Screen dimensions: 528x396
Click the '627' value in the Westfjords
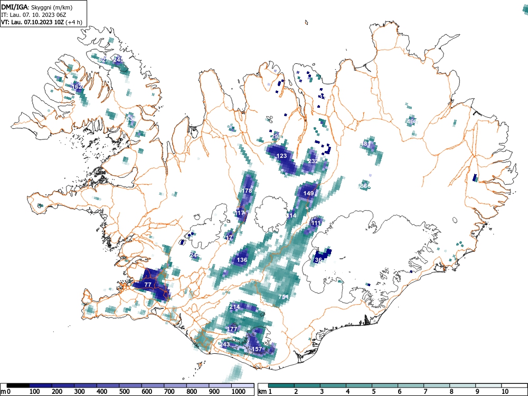pos(103,60)
